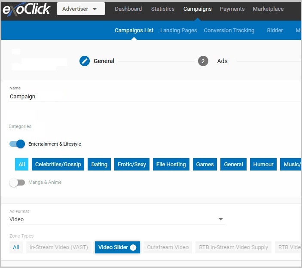Click the ExoClick logo
Image resolution: width=302 pixels, height=268 pixels.
[27, 9]
